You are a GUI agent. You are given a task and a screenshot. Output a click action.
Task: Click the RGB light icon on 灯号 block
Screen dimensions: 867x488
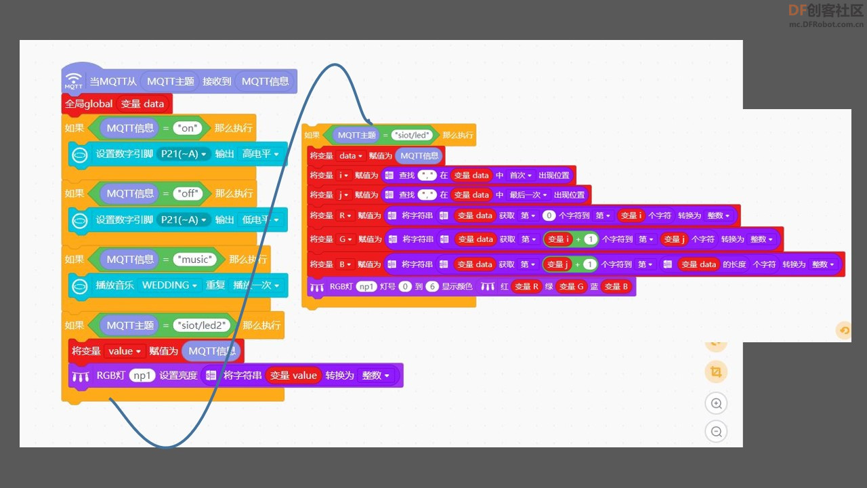[x=316, y=287]
